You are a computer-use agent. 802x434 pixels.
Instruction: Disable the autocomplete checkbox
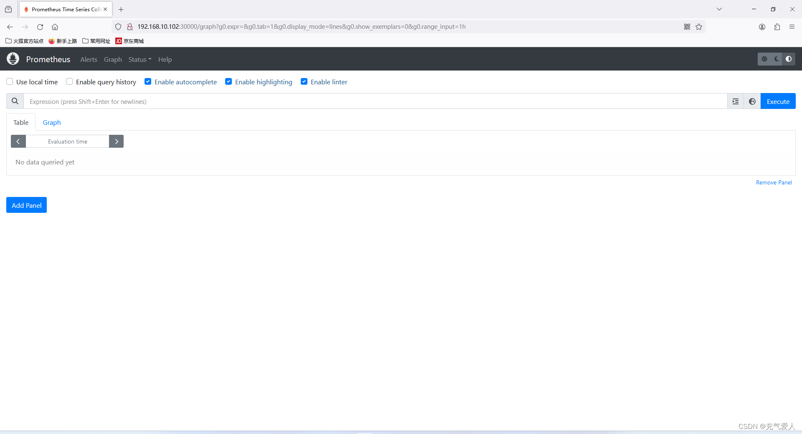[148, 82]
